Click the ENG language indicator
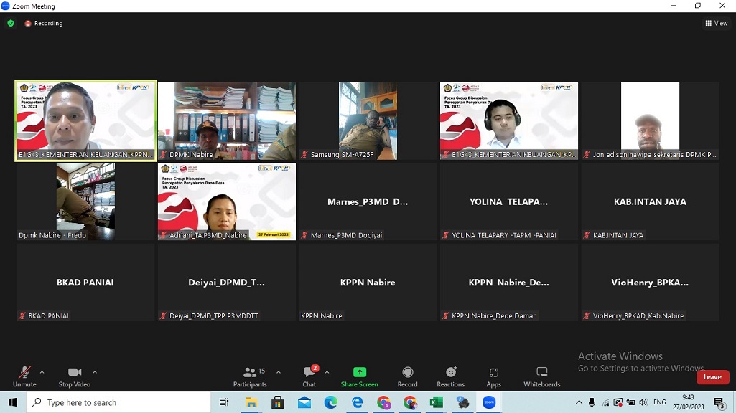 click(x=659, y=402)
